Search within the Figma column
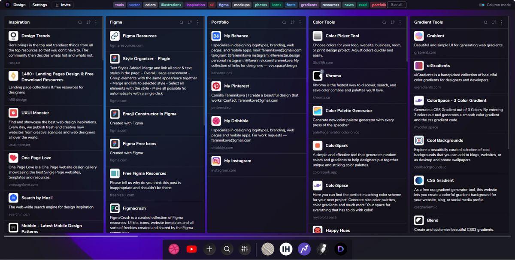515x260 pixels. (x=182, y=22)
